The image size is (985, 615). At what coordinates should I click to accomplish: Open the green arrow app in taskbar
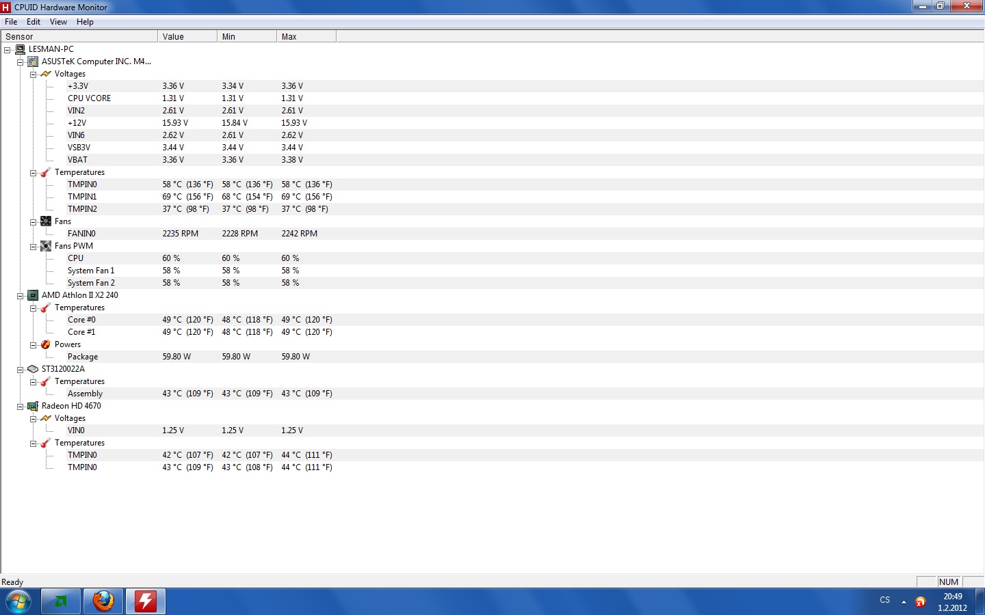tap(61, 602)
